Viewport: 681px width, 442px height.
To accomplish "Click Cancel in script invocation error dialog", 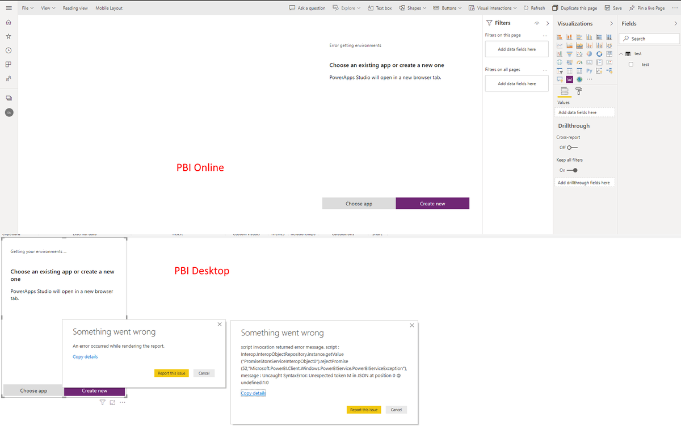I will click(x=396, y=409).
